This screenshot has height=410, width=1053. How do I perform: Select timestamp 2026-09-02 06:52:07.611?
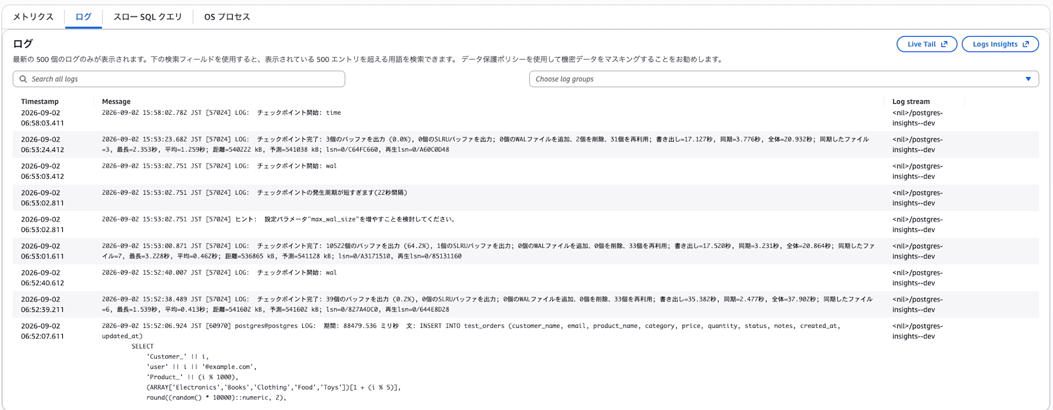tap(43, 331)
